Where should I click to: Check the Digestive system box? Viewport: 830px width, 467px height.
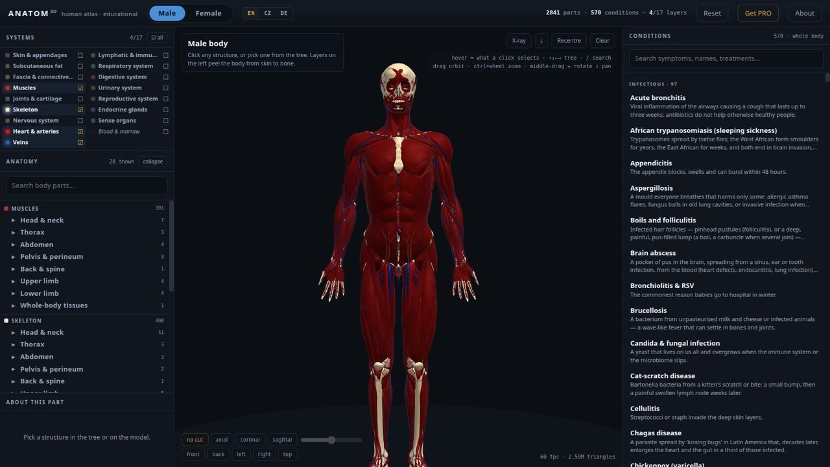(x=166, y=77)
